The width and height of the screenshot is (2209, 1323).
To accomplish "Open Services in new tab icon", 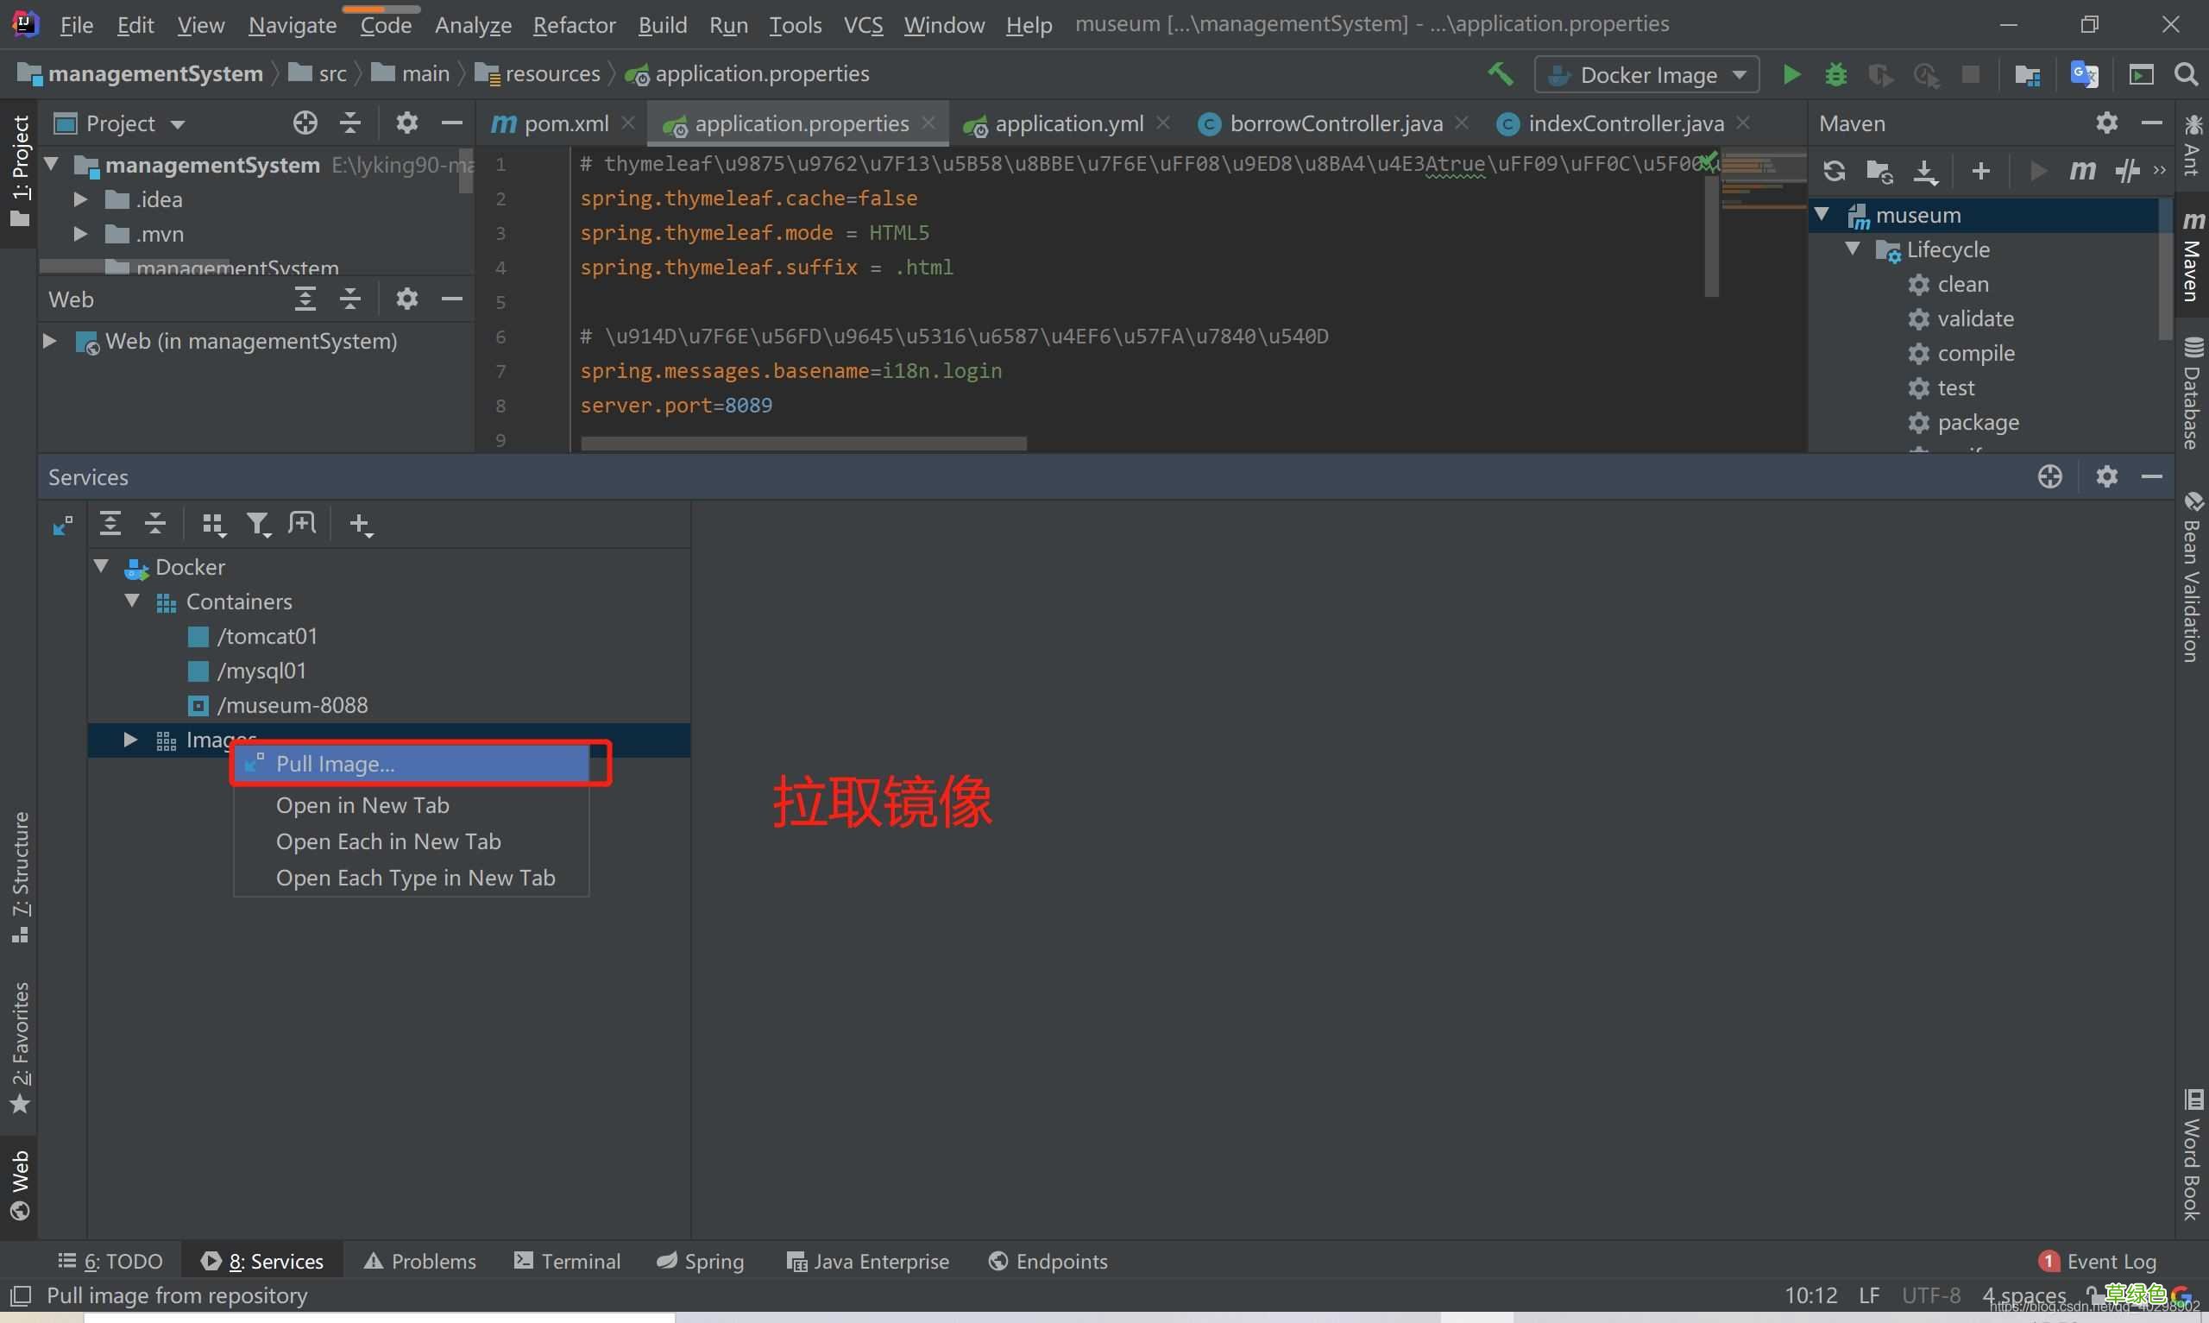I will pyautogui.click(x=302, y=523).
